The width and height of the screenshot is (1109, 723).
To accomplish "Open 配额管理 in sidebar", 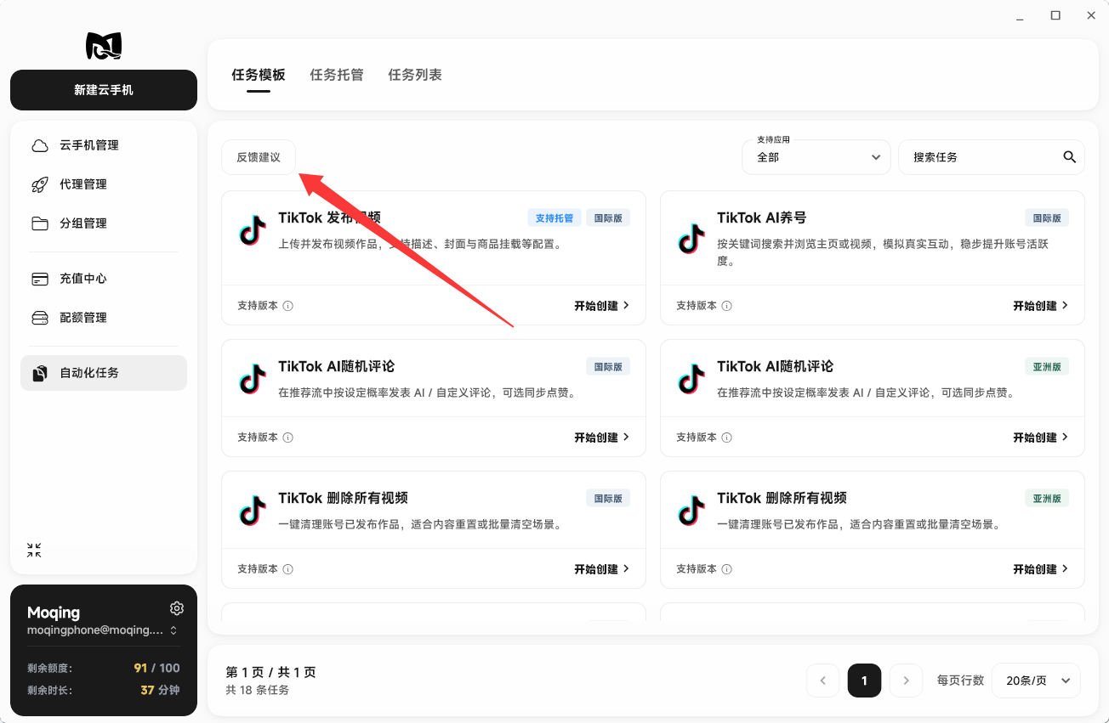I will coord(104,318).
